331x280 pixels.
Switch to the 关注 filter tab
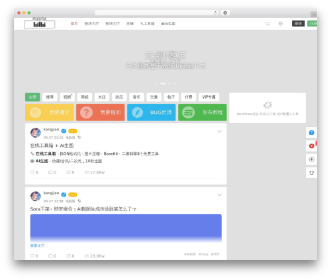pos(102,97)
